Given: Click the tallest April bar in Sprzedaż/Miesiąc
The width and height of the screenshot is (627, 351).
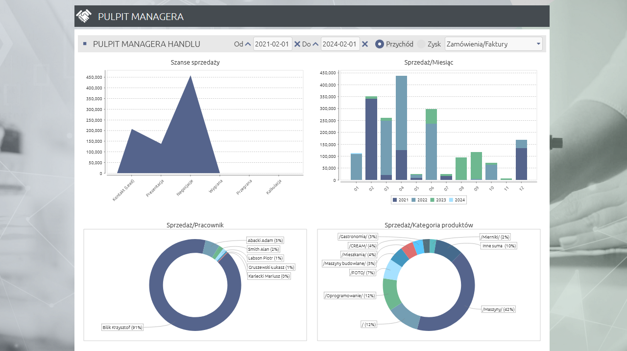Looking at the screenshot, I should point(401,112).
